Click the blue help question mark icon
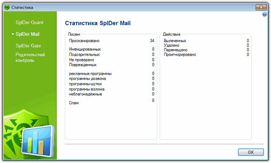271x163 pixels. [264, 14]
